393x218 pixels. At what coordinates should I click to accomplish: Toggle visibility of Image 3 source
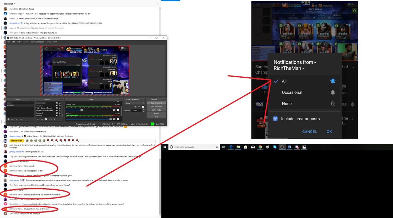pos(57,105)
